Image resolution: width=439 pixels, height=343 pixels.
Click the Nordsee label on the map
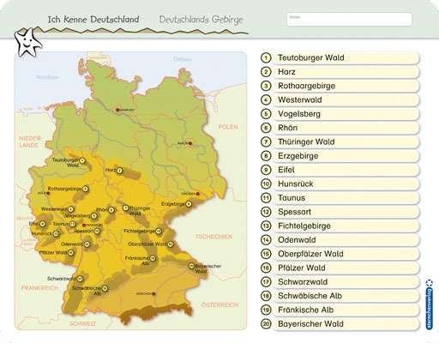(x=47, y=77)
